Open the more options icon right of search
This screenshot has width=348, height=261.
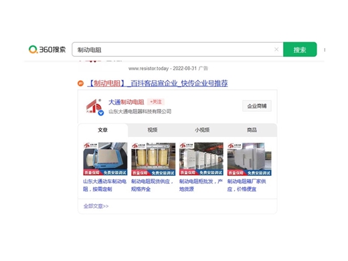coord(325,50)
